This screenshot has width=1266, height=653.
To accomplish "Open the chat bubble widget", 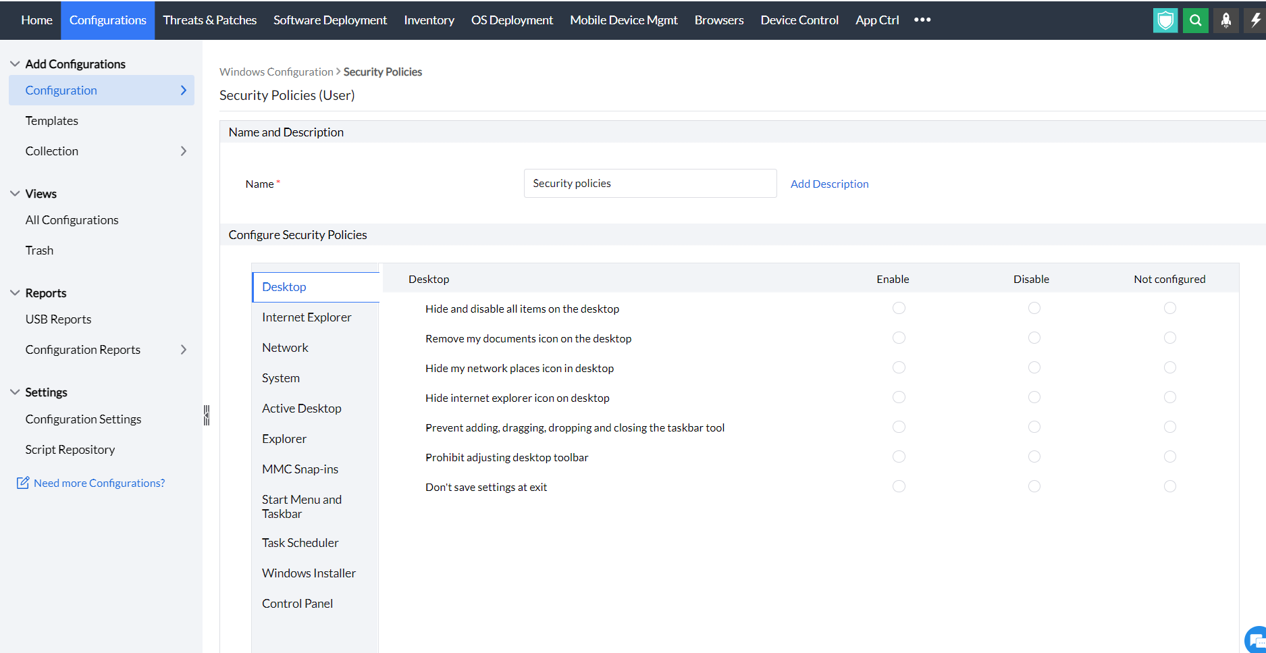I will (x=1256, y=640).
